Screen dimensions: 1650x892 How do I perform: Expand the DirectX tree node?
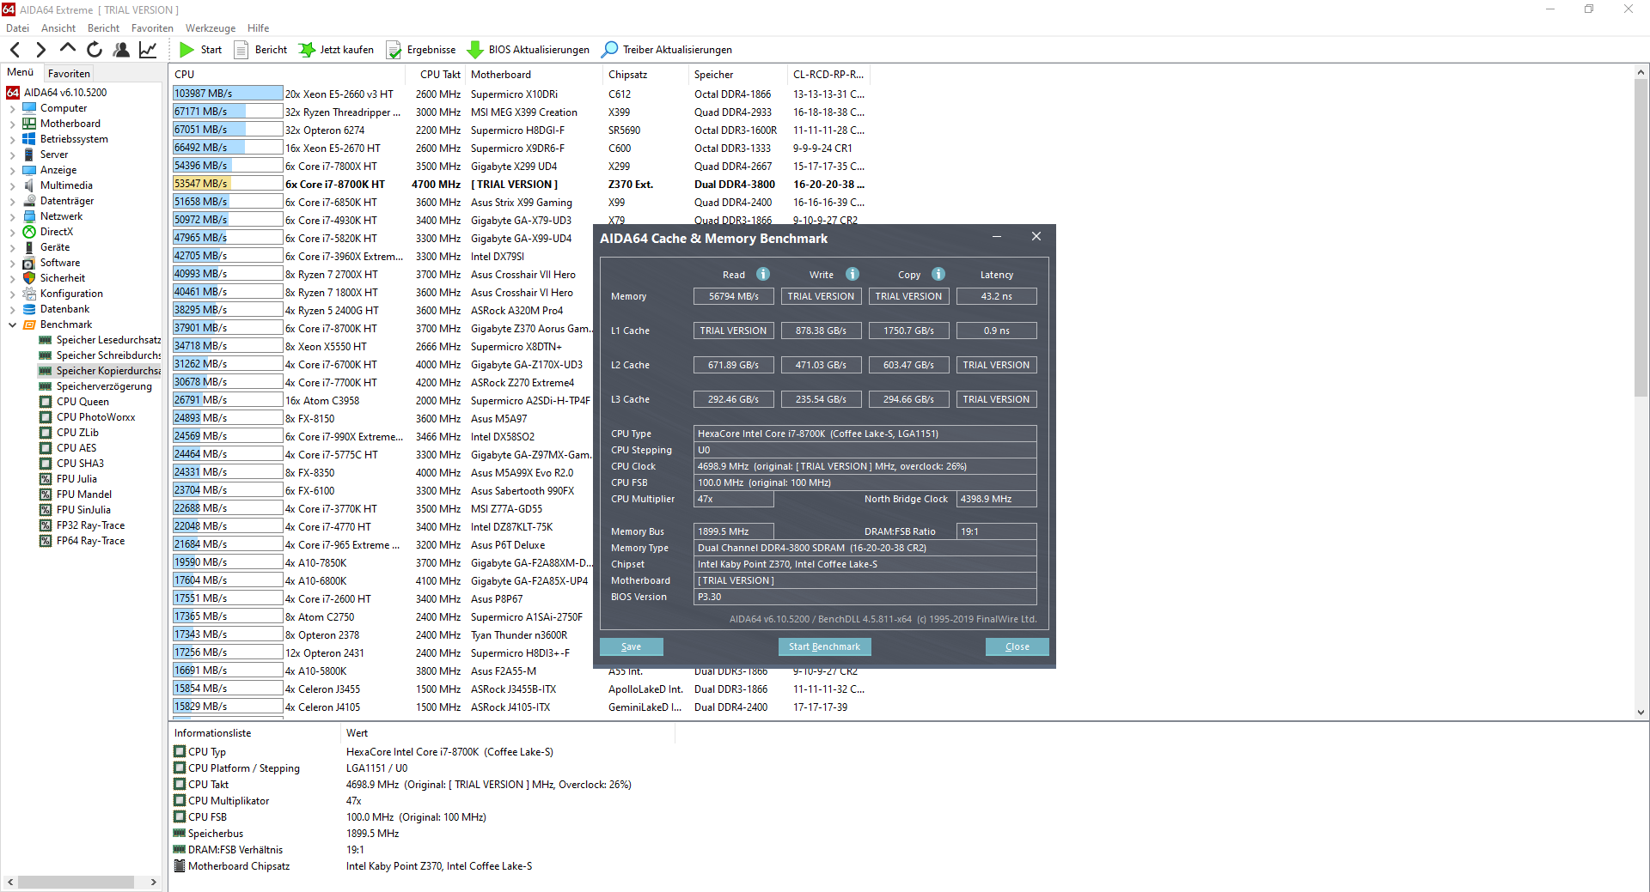[x=12, y=233]
